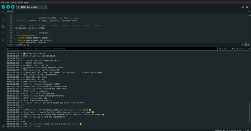
Task: Click the Verify sketch checkmark button
Action: click(3, 7)
